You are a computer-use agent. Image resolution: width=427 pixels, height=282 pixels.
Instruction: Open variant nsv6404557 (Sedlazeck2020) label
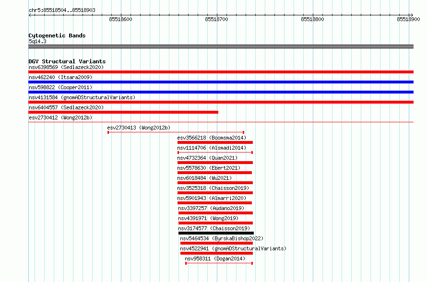pyautogui.click(x=66, y=107)
